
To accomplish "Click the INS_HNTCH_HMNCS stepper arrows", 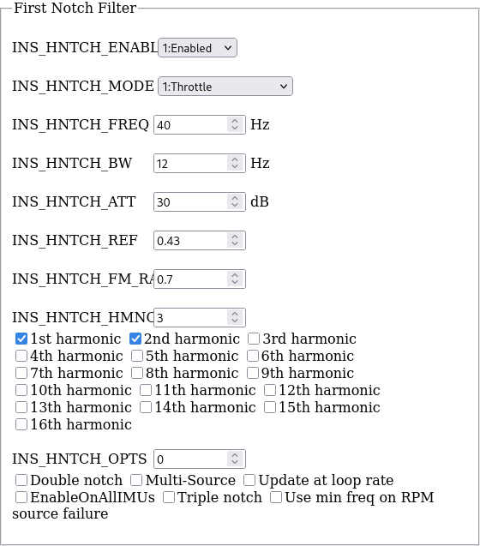I will click(235, 317).
